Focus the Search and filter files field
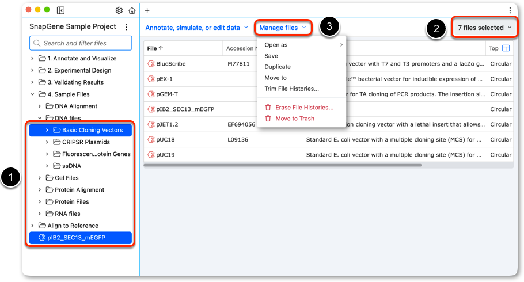This screenshot has width=524, height=282. click(x=81, y=43)
